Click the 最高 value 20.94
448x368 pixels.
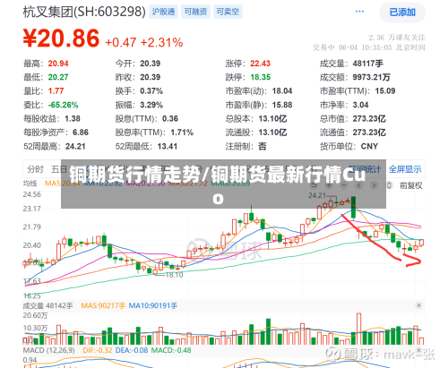point(58,64)
